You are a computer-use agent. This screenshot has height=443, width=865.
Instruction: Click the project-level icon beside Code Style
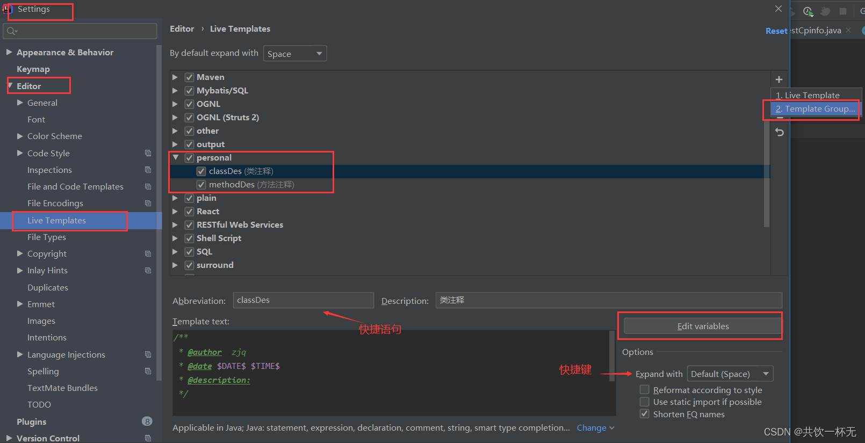click(x=148, y=153)
